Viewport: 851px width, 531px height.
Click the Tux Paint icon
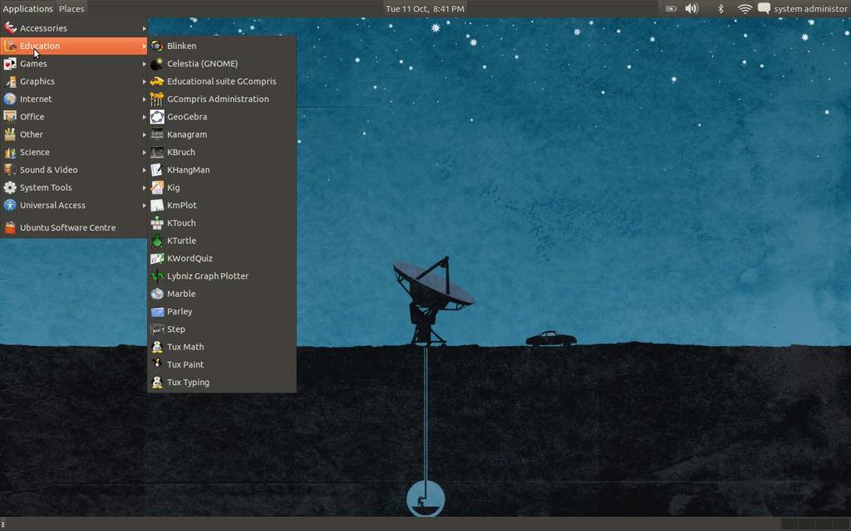click(x=157, y=365)
